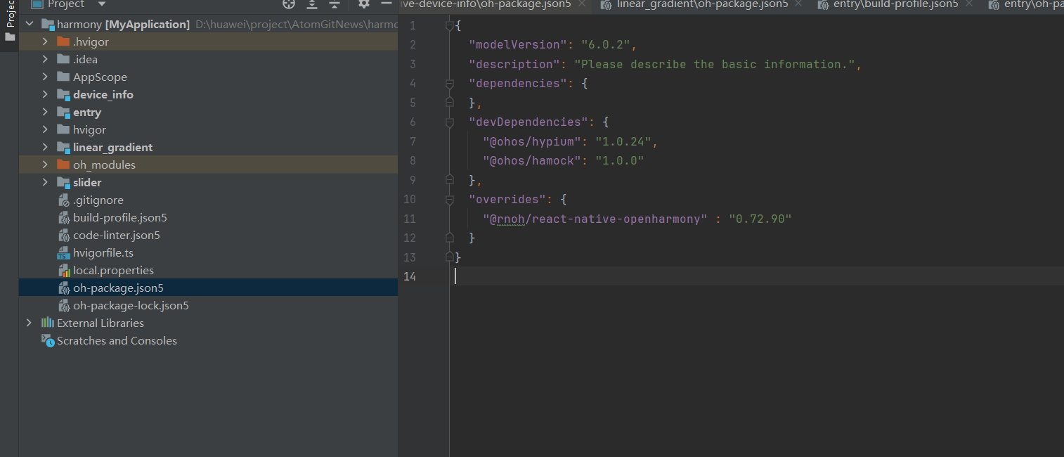
Task: Hide the Project panel with minus icon
Action: 386,4
